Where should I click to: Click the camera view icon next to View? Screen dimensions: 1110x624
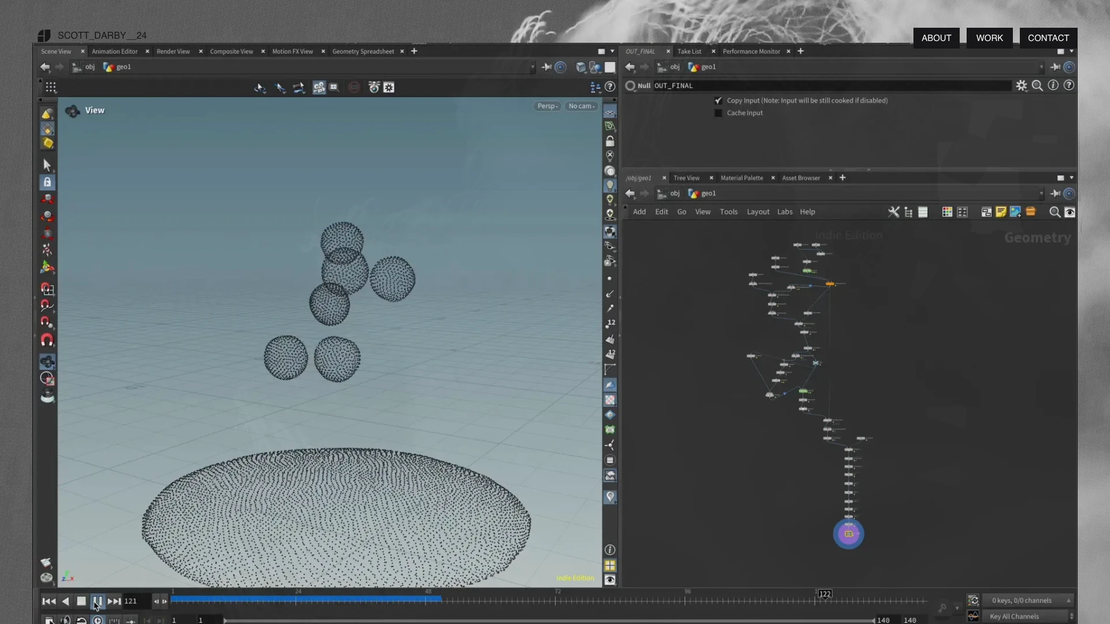coord(72,111)
